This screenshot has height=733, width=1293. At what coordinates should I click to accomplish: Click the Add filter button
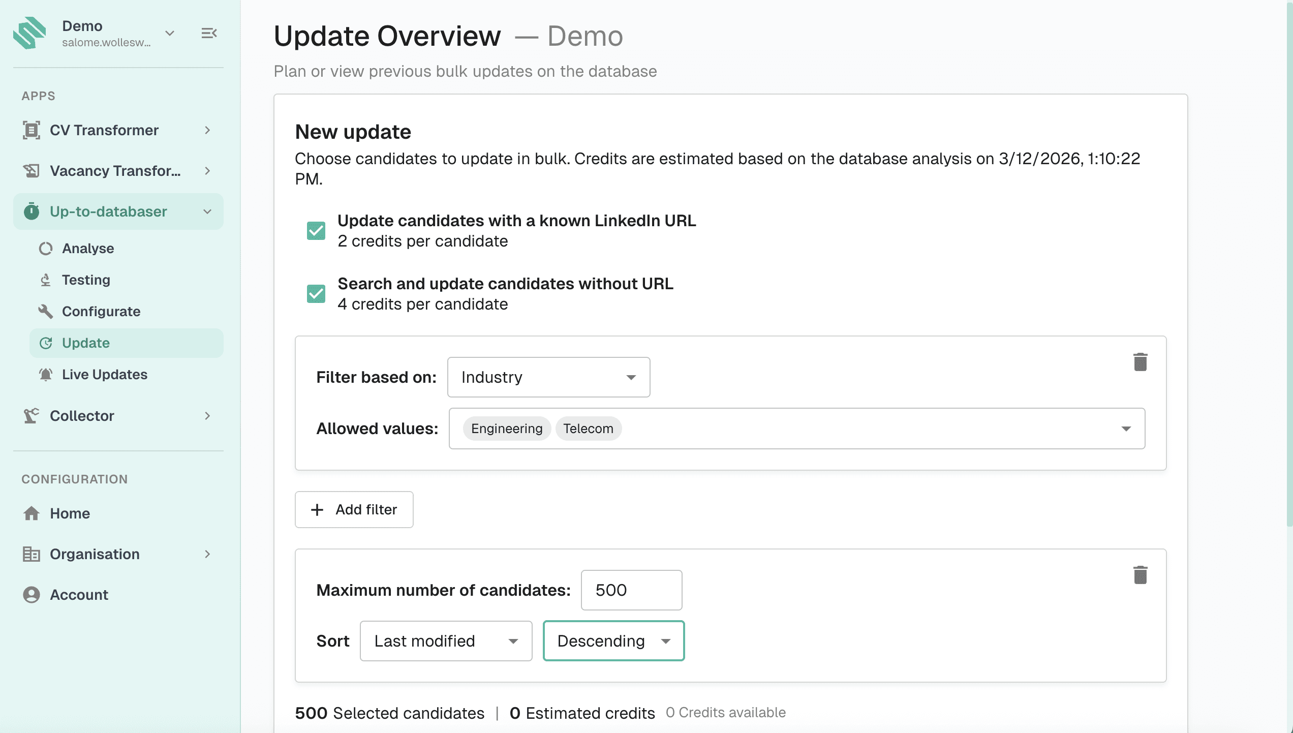pyautogui.click(x=354, y=509)
